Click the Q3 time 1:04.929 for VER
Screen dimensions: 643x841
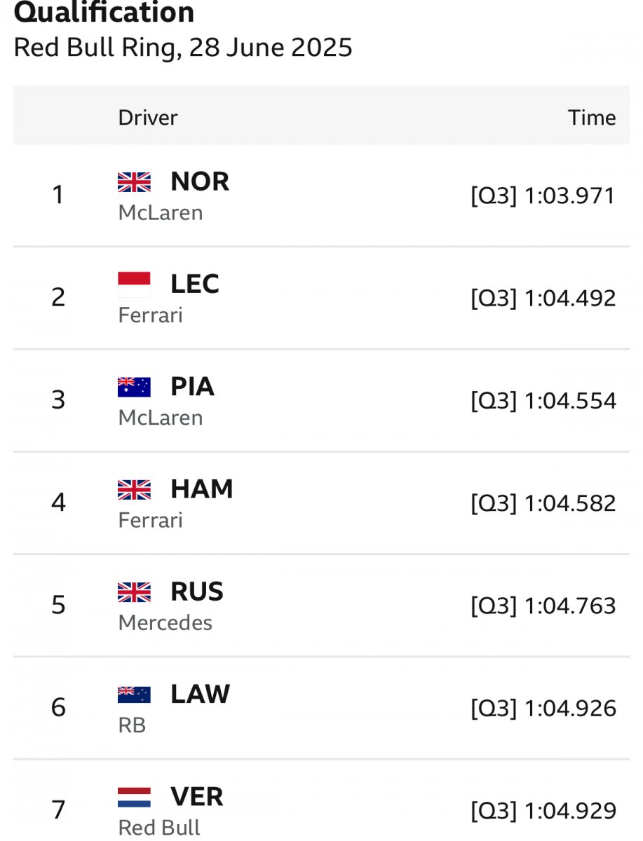pos(543,811)
